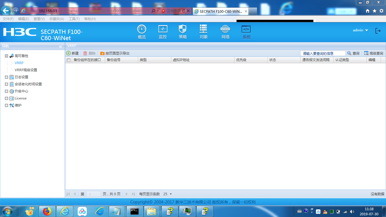Open the 工具(T) menu

pos(74,19)
